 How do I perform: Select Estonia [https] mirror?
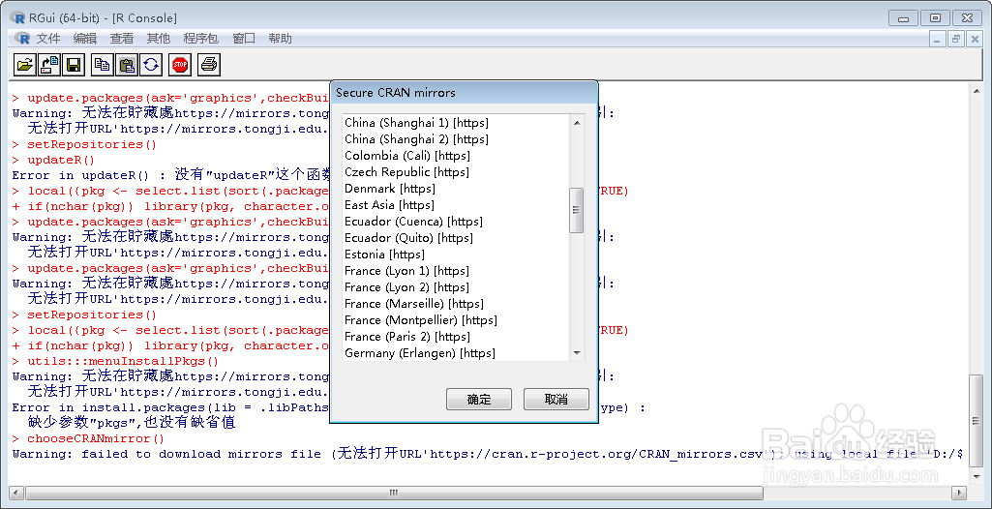point(456,254)
